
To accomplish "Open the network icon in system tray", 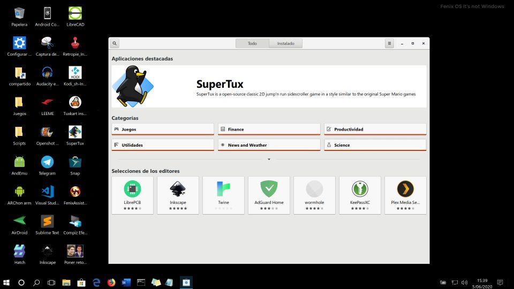I will [455, 283].
